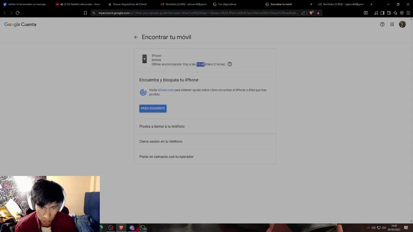Click the Bolivia location text
The image size is (413, 232).
(x=156, y=60)
